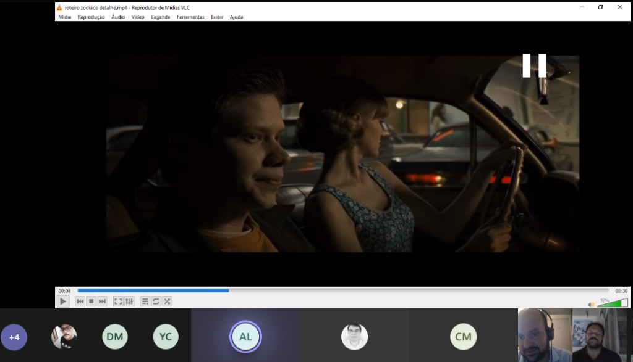Toggle random shuffle playback
This screenshot has height=362, width=633.
(167, 301)
